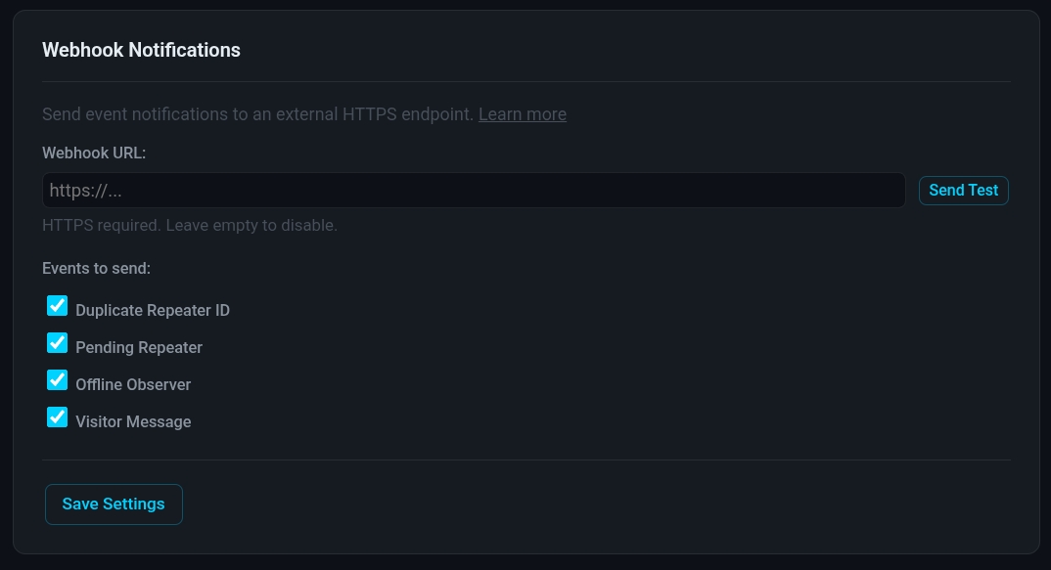Viewport: 1051px width, 570px height.
Task: Click the "Offline Observer" label text
Action: pos(133,385)
